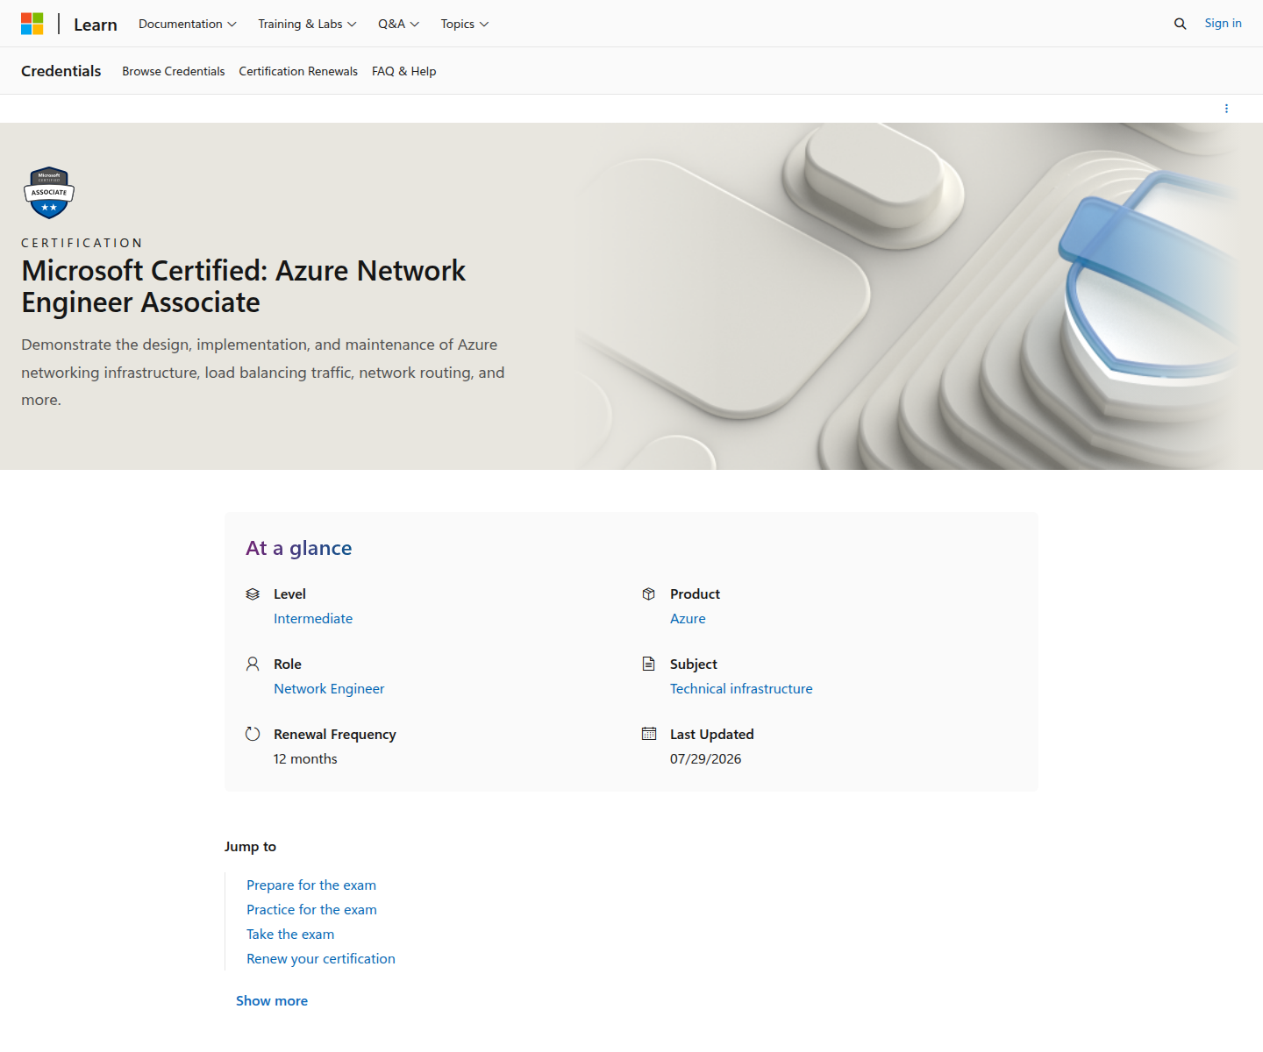
Task: Jump to Practice for the exam
Action: (311, 910)
